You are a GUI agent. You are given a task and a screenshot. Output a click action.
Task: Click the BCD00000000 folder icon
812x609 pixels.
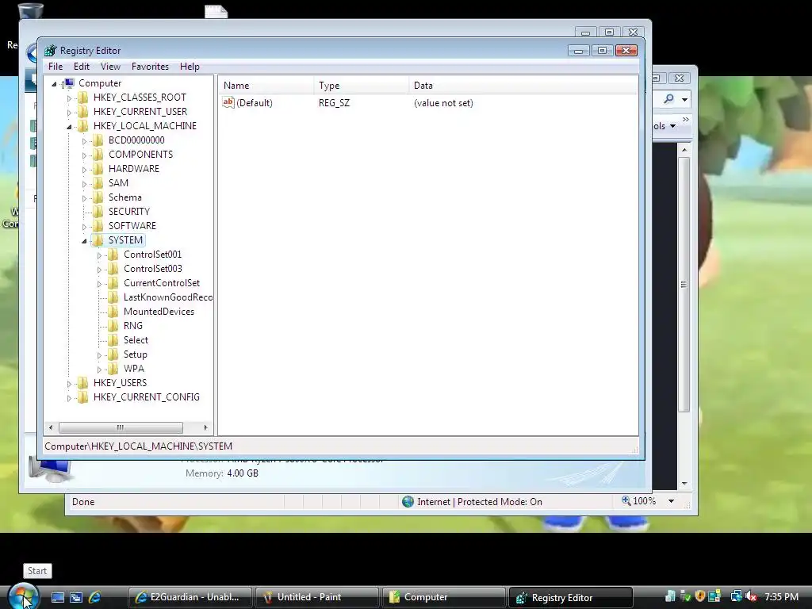pos(98,140)
